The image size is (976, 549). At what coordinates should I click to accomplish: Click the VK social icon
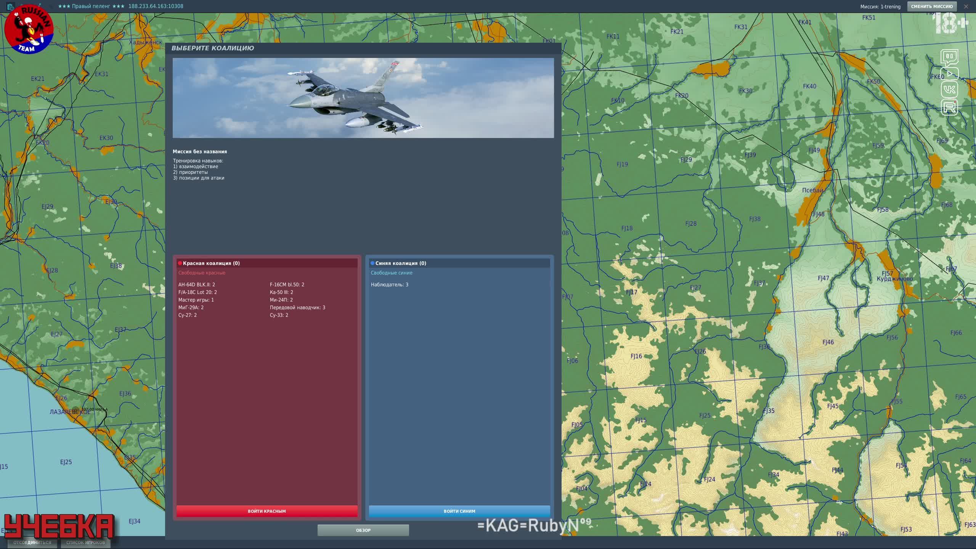949,90
